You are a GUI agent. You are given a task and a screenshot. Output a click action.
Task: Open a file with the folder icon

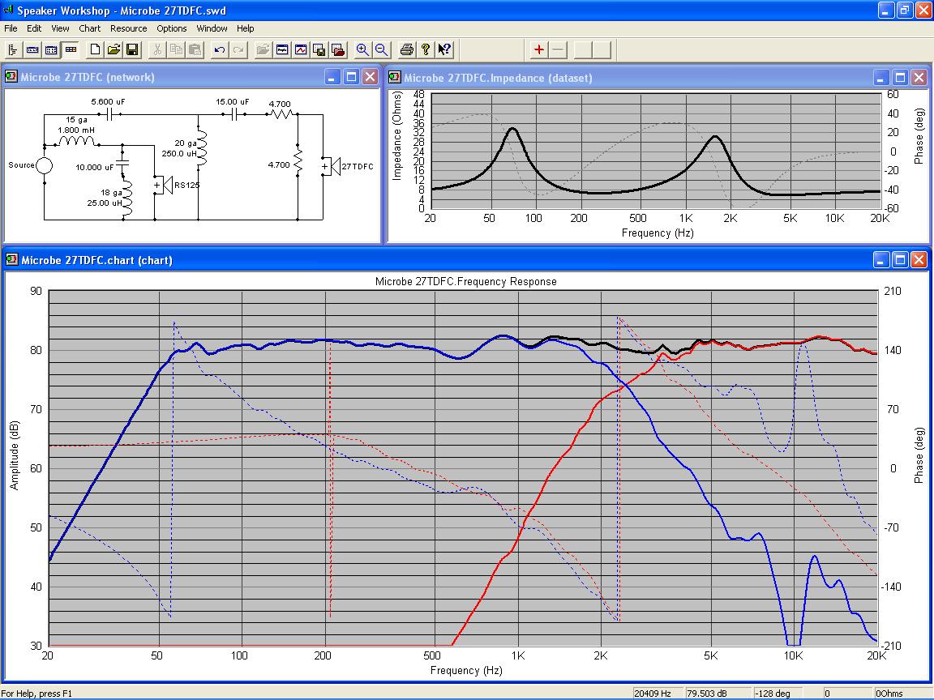[x=114, y=50]
